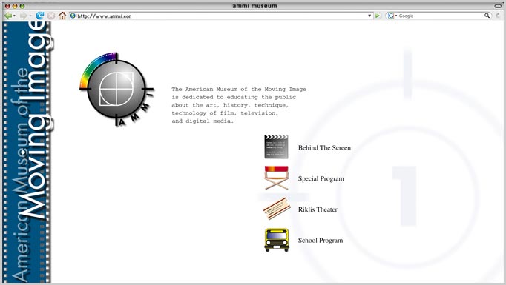Click the clapperboard icon
Image resolution: width=506 pixels, height=285 pixels.
tap(276, 147)
